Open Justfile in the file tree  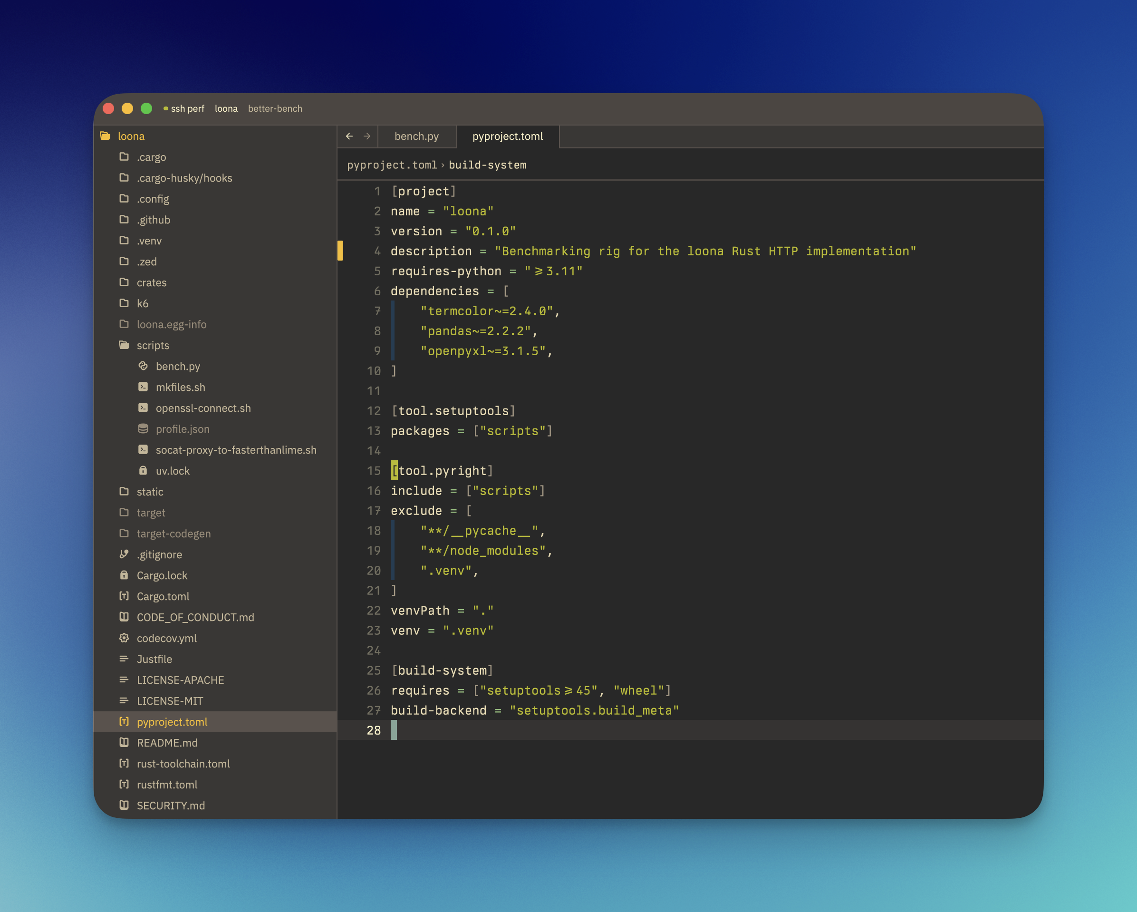[x=154, y=660]
